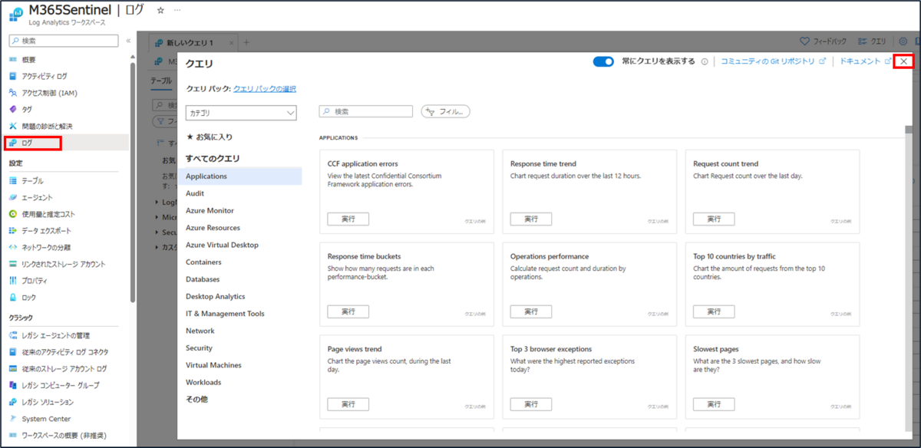
Task: Disable the 常にクエリを表示する toggle
Action: click(602, 61)
